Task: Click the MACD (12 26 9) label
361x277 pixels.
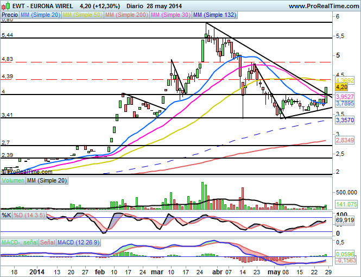Action: (x=78, y=242)
